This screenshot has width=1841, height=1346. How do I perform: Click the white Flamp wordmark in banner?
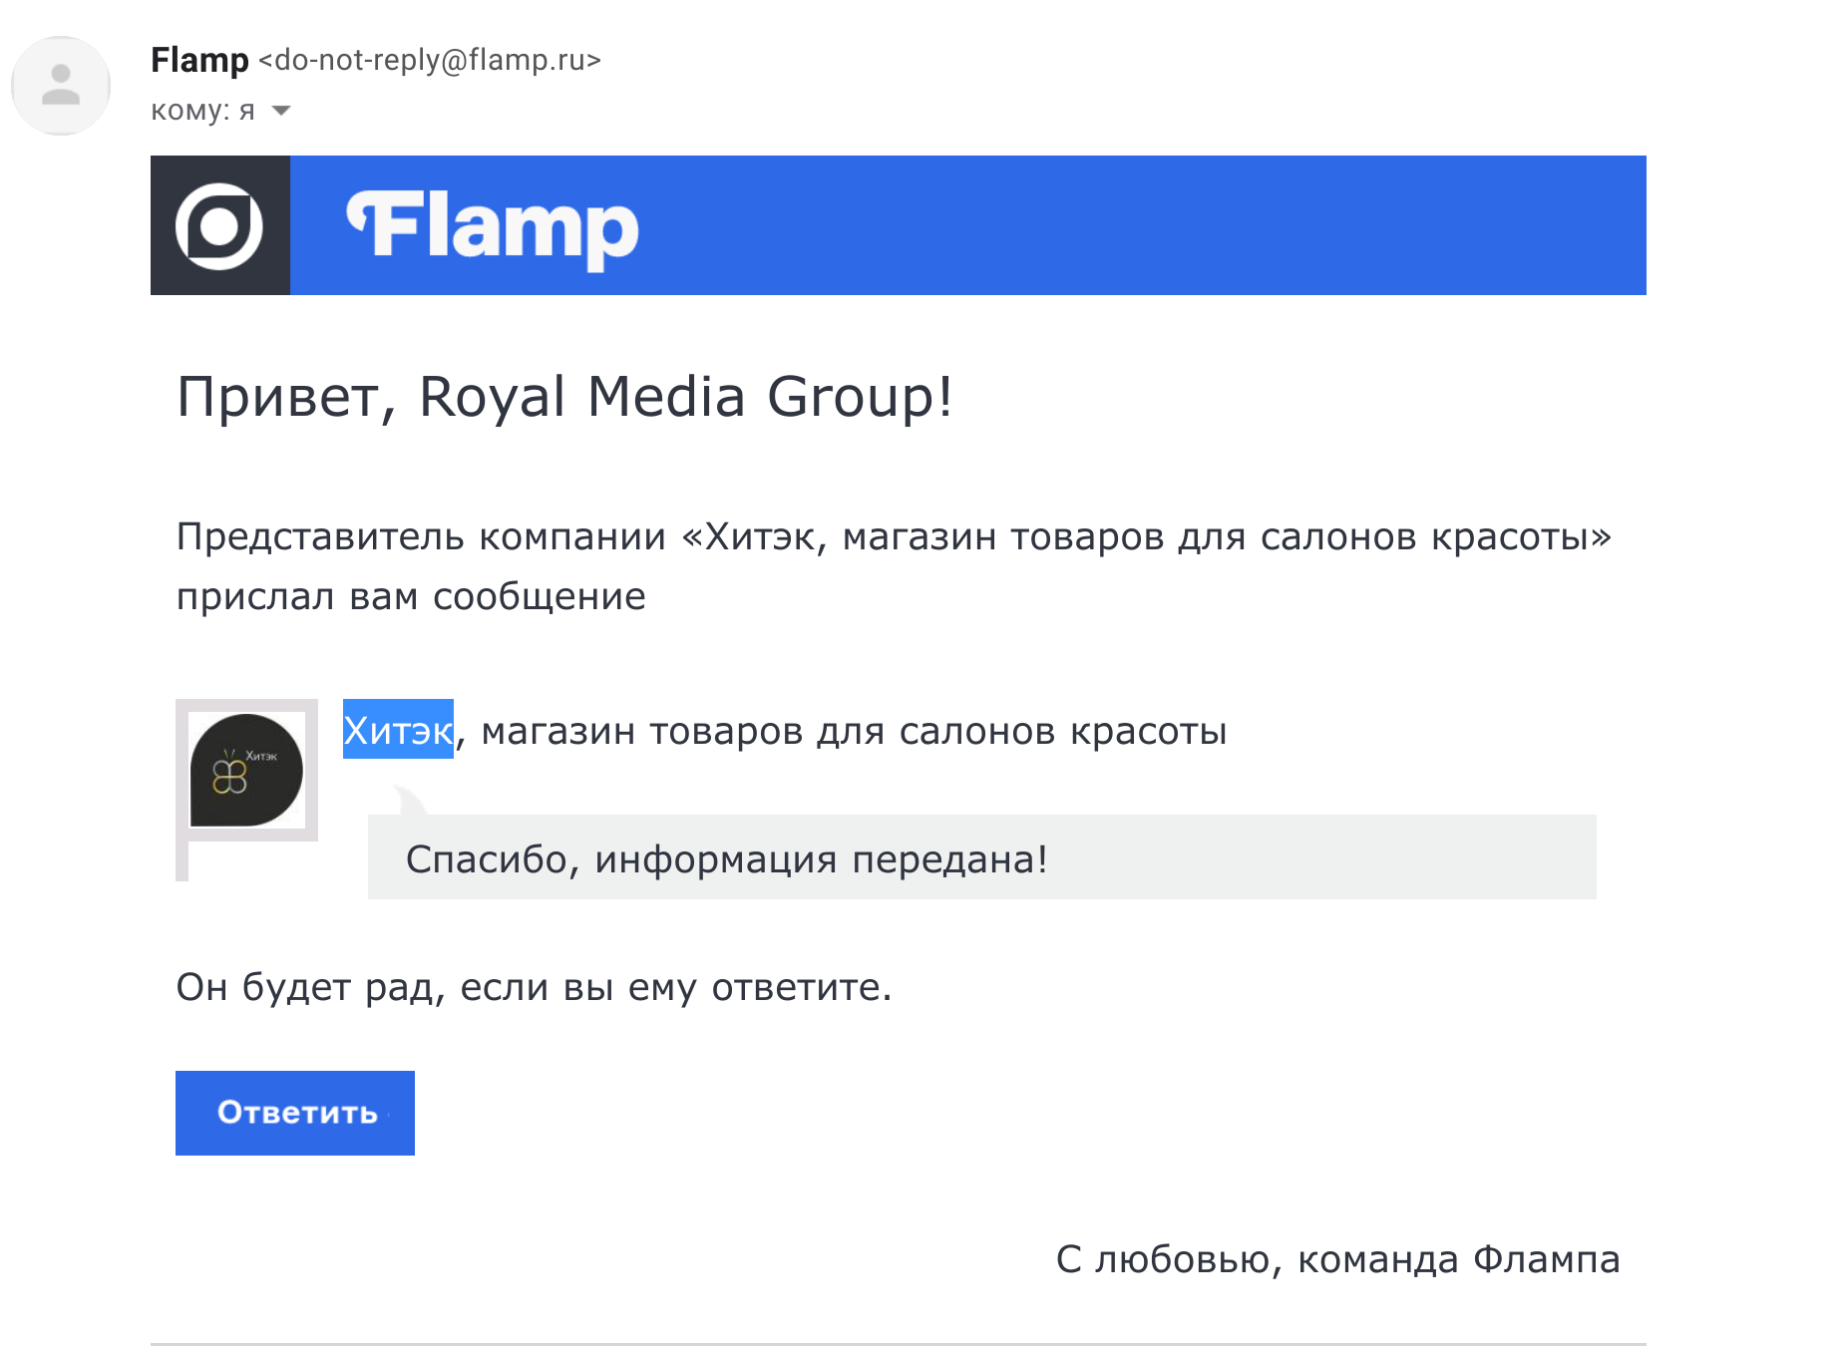point(492,227)
